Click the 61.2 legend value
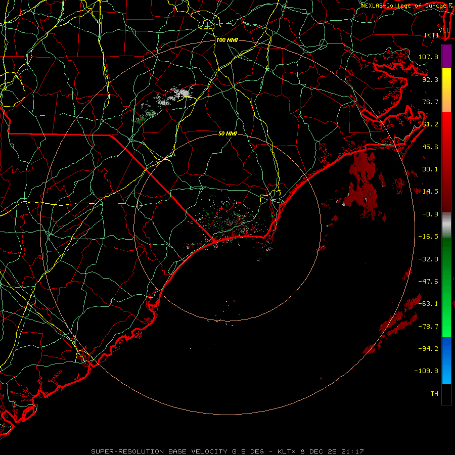 tap(430, 124)
